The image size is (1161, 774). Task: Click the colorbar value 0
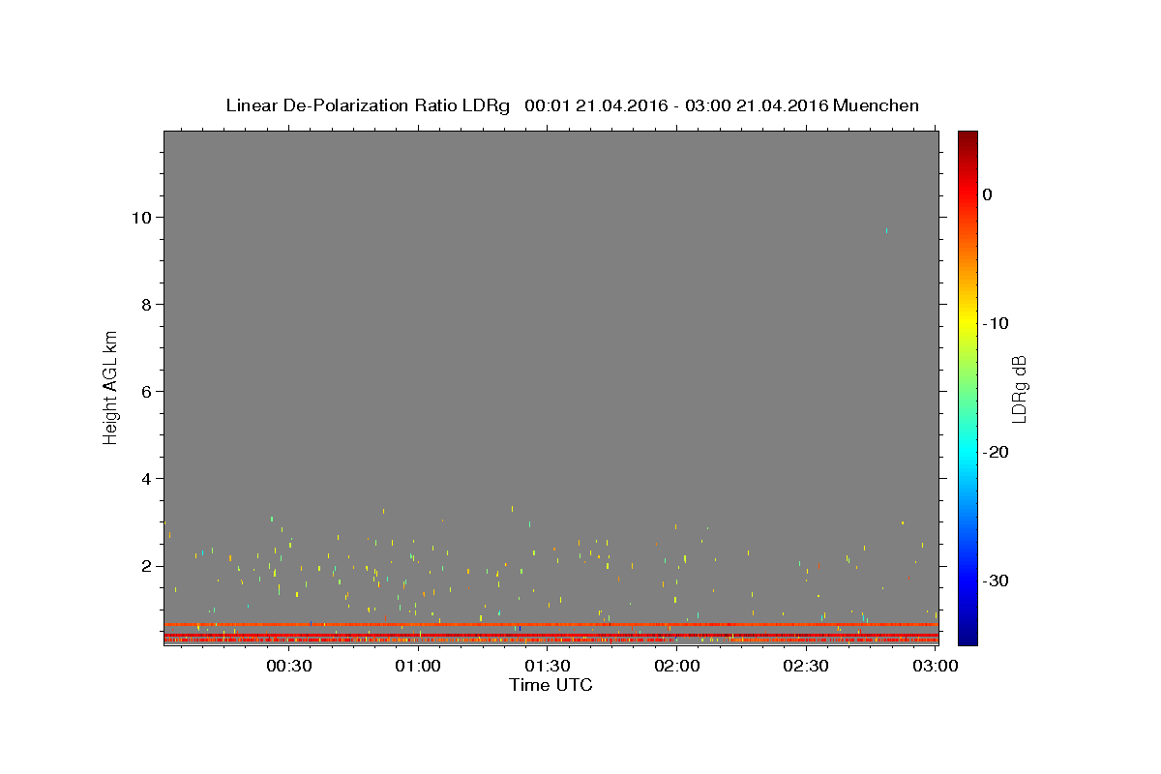(x=988, y=194)
